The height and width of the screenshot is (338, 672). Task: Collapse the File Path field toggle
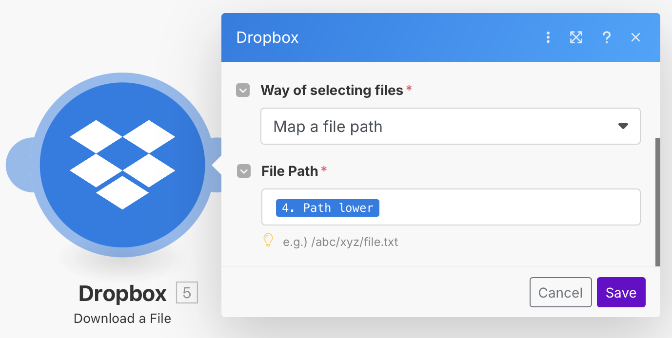click(243, 171)
